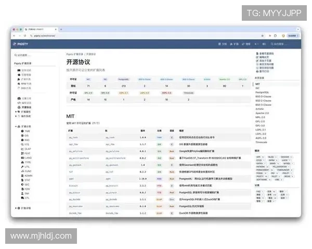This screenshot has height=249, width=312.
Task: Collapse the 扩展分类 tree section
Action: click(16, 127)
